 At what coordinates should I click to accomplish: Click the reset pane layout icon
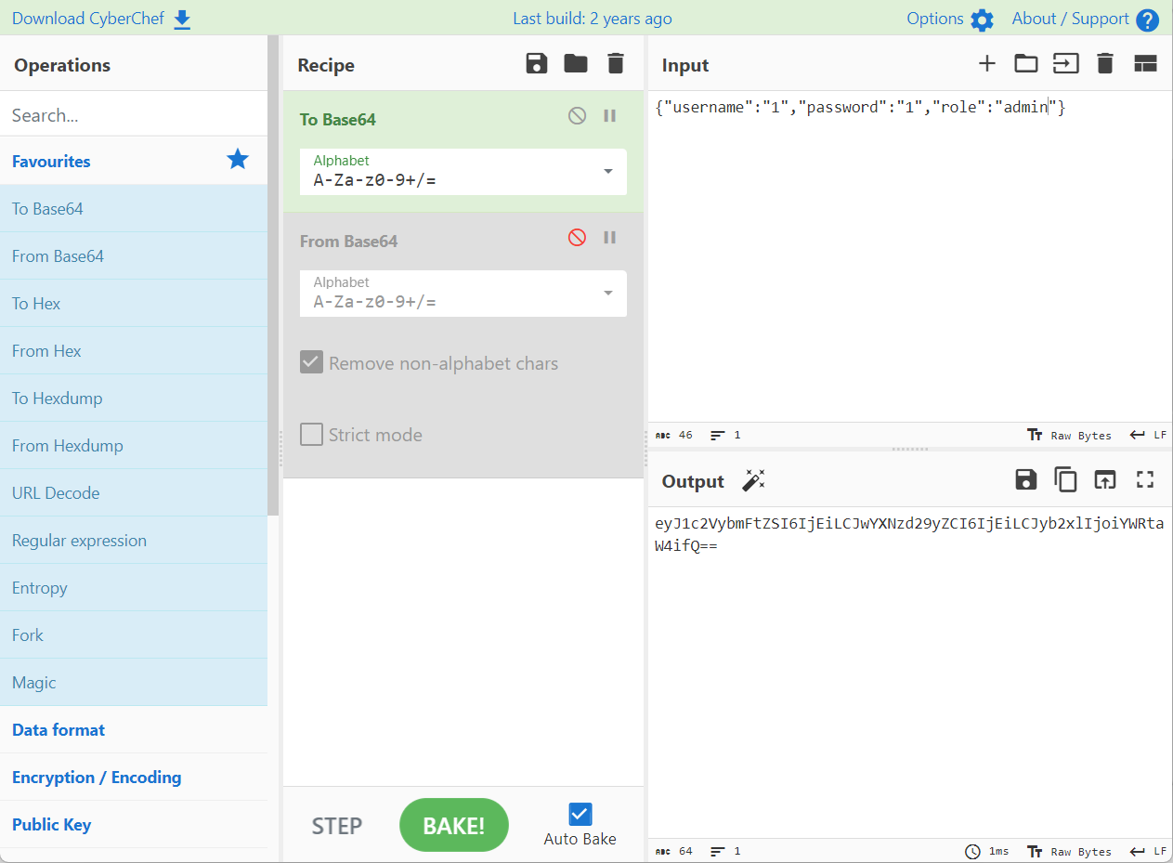click(1145, 64)
